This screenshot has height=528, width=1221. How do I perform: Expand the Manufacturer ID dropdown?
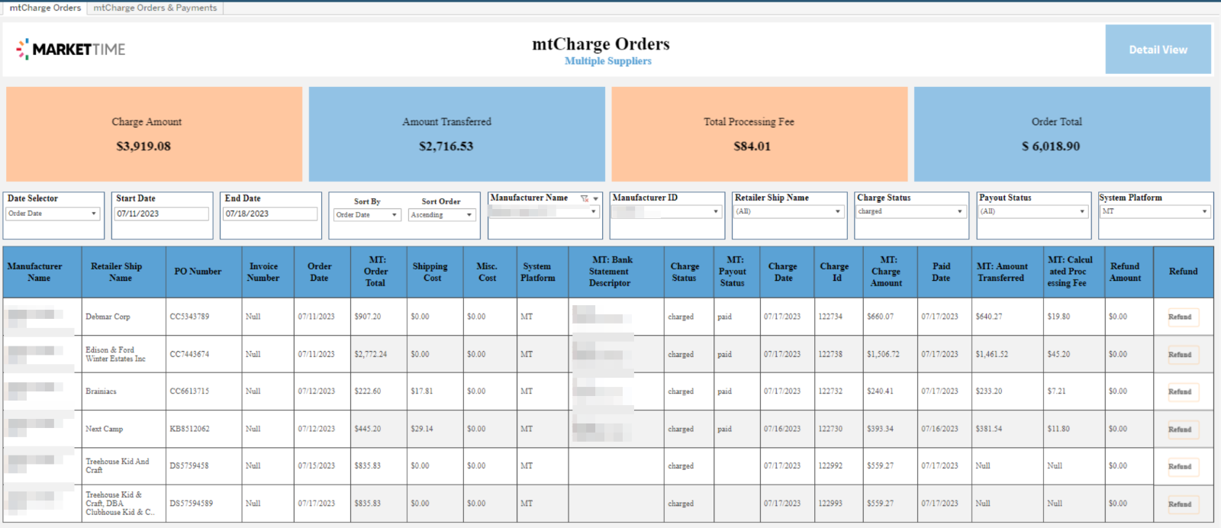coord(666,211)
